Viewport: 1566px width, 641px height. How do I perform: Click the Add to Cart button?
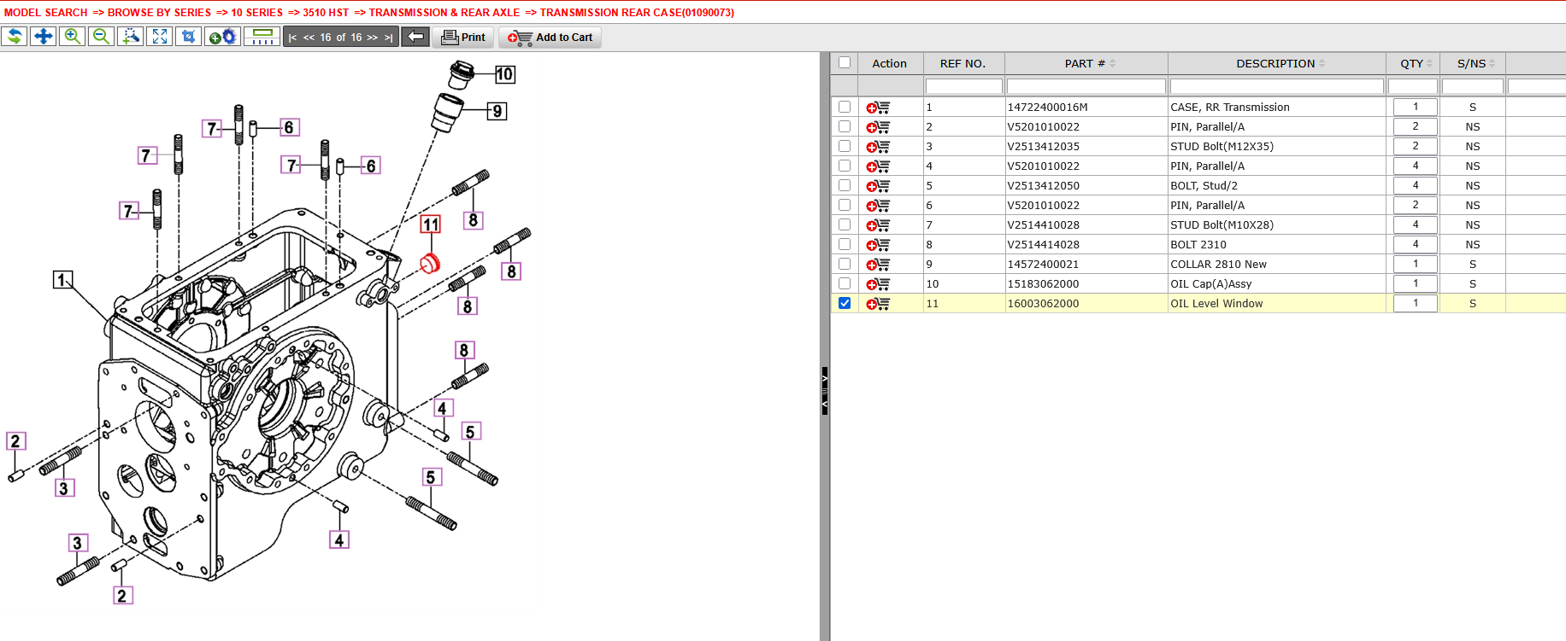click(x=550, y=38)
